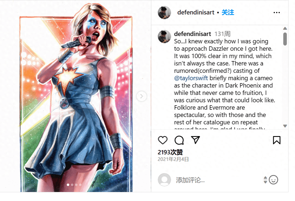
Task: Open avatar beside the caption
Action: tap(164, 37)
